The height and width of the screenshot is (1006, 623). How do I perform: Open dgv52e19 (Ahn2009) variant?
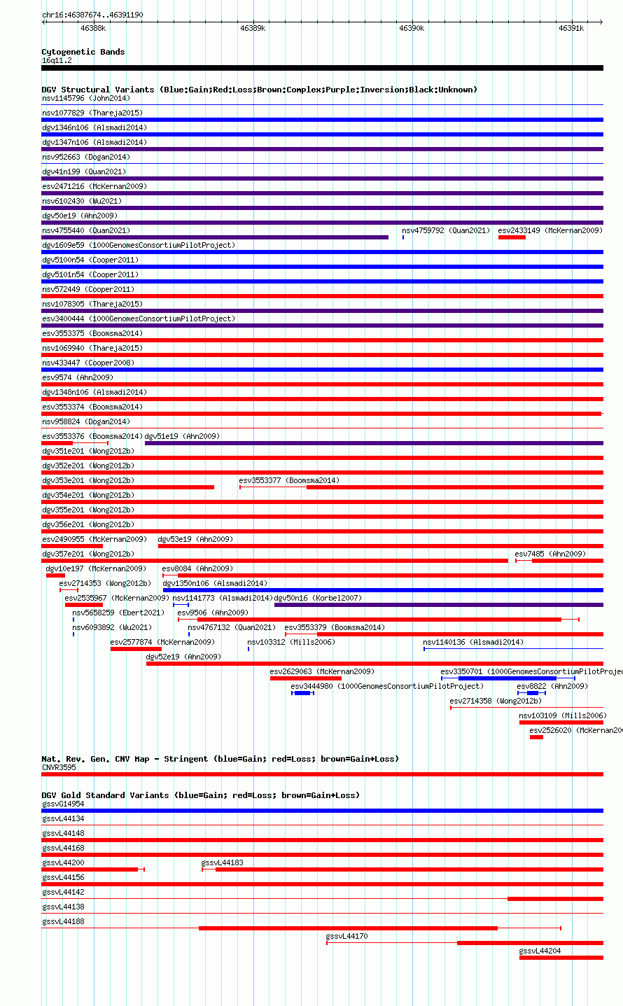374,664
